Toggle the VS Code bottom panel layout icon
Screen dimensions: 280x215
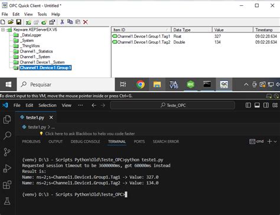click(x=257, y=105)
